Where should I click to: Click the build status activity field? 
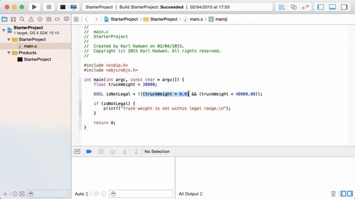pyautogui.click(x=177, y=7)
